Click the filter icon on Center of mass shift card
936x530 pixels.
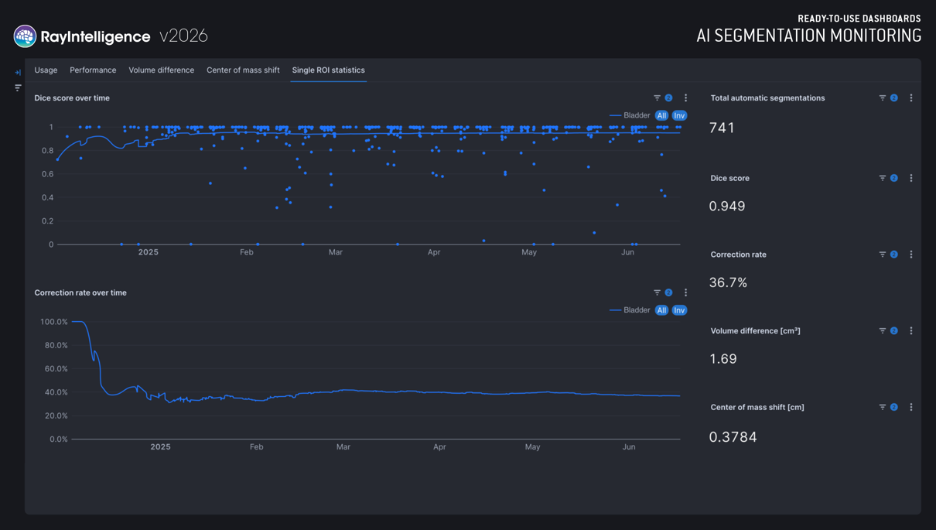pyautogui.click(x=882, y=407)
